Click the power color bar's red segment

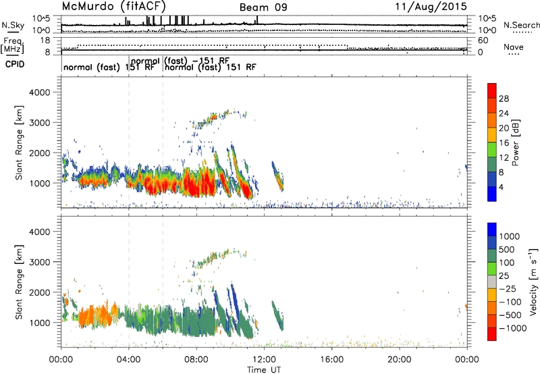(x=492, y=90)
